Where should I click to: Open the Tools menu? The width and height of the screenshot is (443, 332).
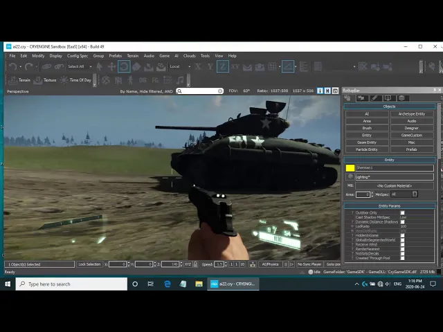(205, 56)
